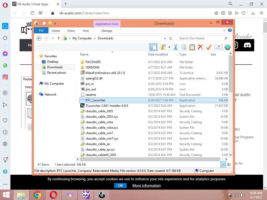
Task: Click the Copy icon in Explorer toolbar
Action: pos(184,47)
